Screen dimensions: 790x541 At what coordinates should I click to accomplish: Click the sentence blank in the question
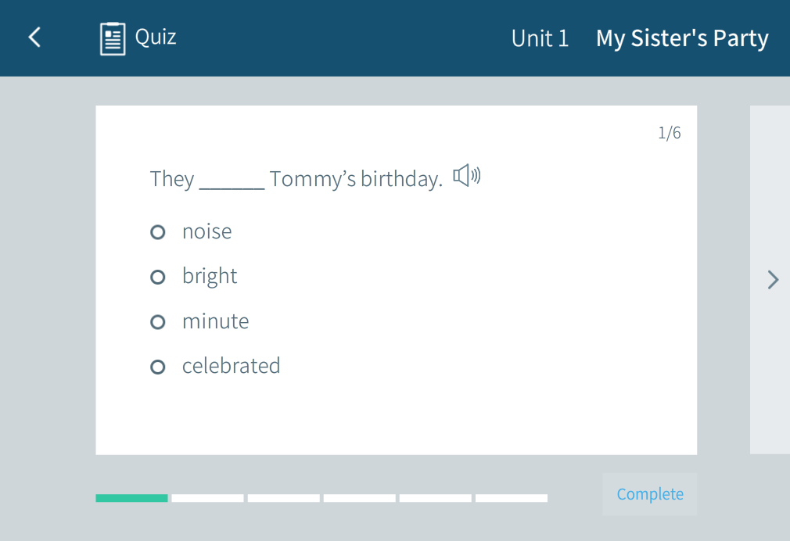click(x=232, y=181)
